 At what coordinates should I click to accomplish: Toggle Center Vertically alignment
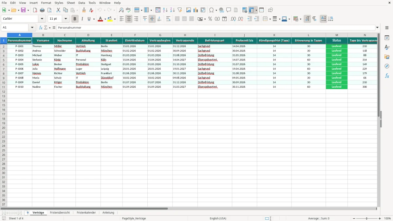point(152,19)
